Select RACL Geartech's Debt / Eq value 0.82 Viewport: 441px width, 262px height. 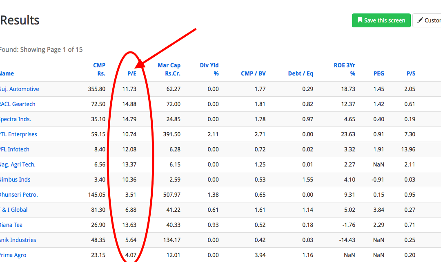tap(308, 104)
